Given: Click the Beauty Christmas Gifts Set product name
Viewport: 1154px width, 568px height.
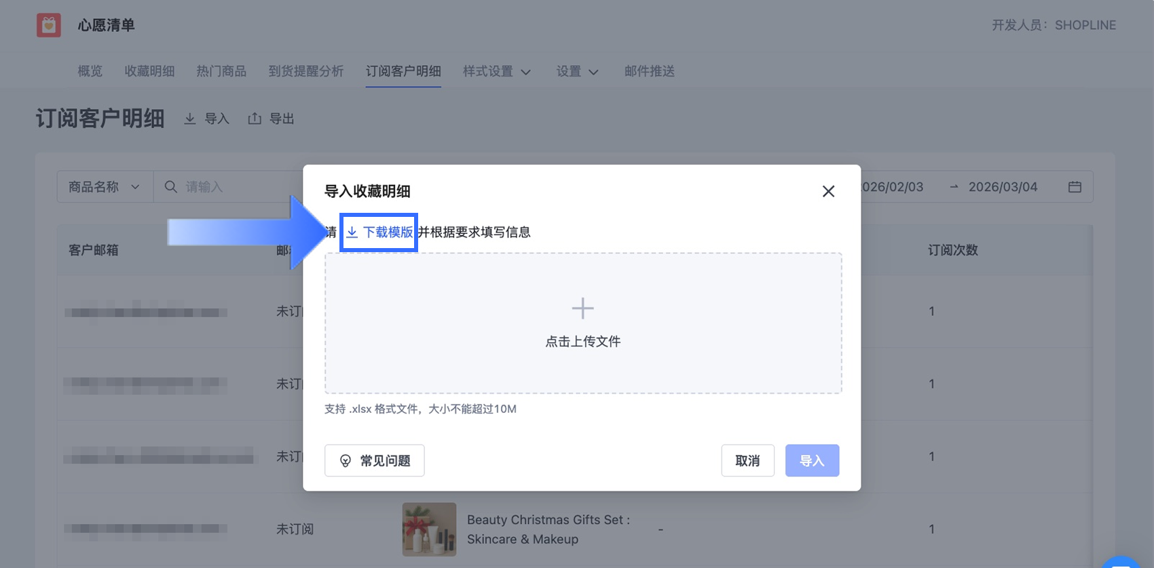Looking at the screenshot, I should click(x=548, y=529).
